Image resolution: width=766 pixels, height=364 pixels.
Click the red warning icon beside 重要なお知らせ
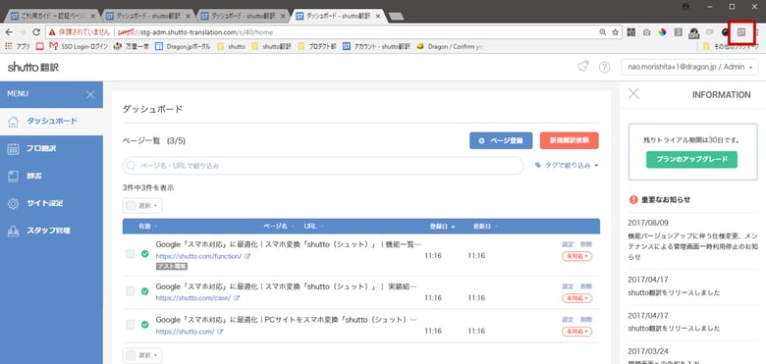pos(633,199)
